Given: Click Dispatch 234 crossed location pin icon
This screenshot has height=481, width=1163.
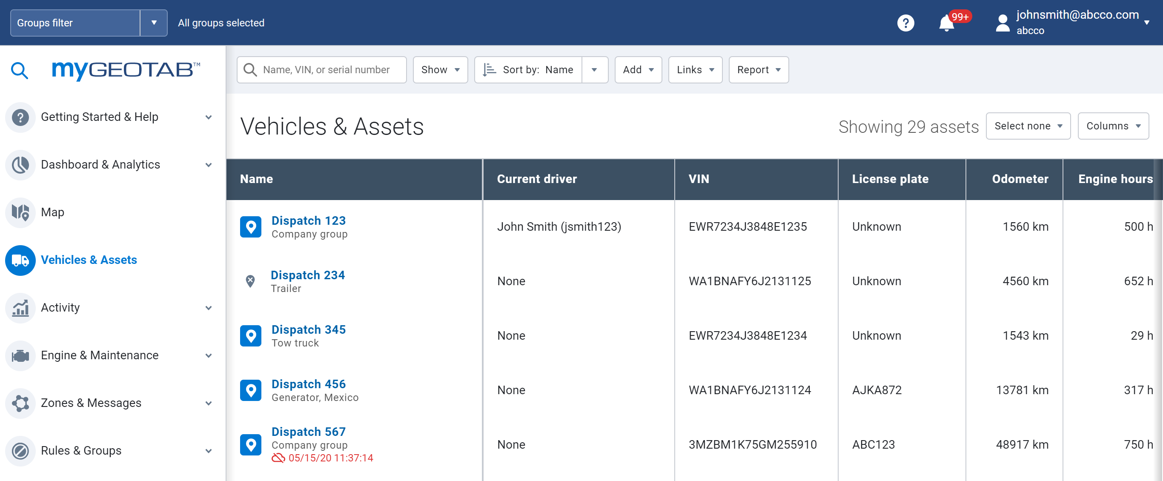Looking at the screenshot, I should point(250,281).
